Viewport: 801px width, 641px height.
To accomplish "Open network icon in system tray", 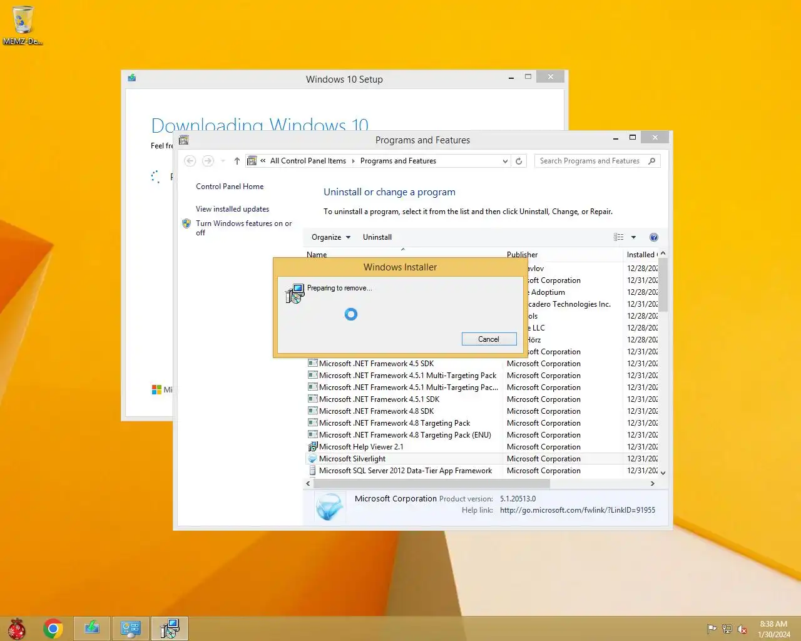I will pos(727,629).
